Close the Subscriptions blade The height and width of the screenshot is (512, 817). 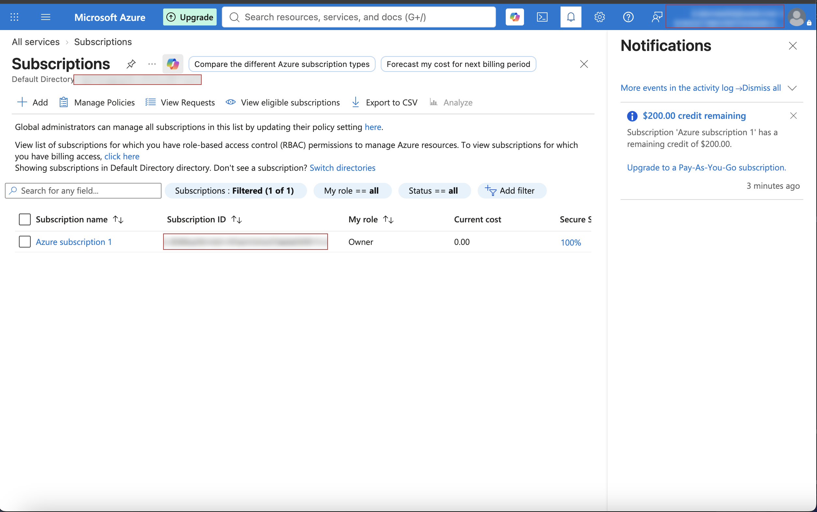tap(584, 64)
